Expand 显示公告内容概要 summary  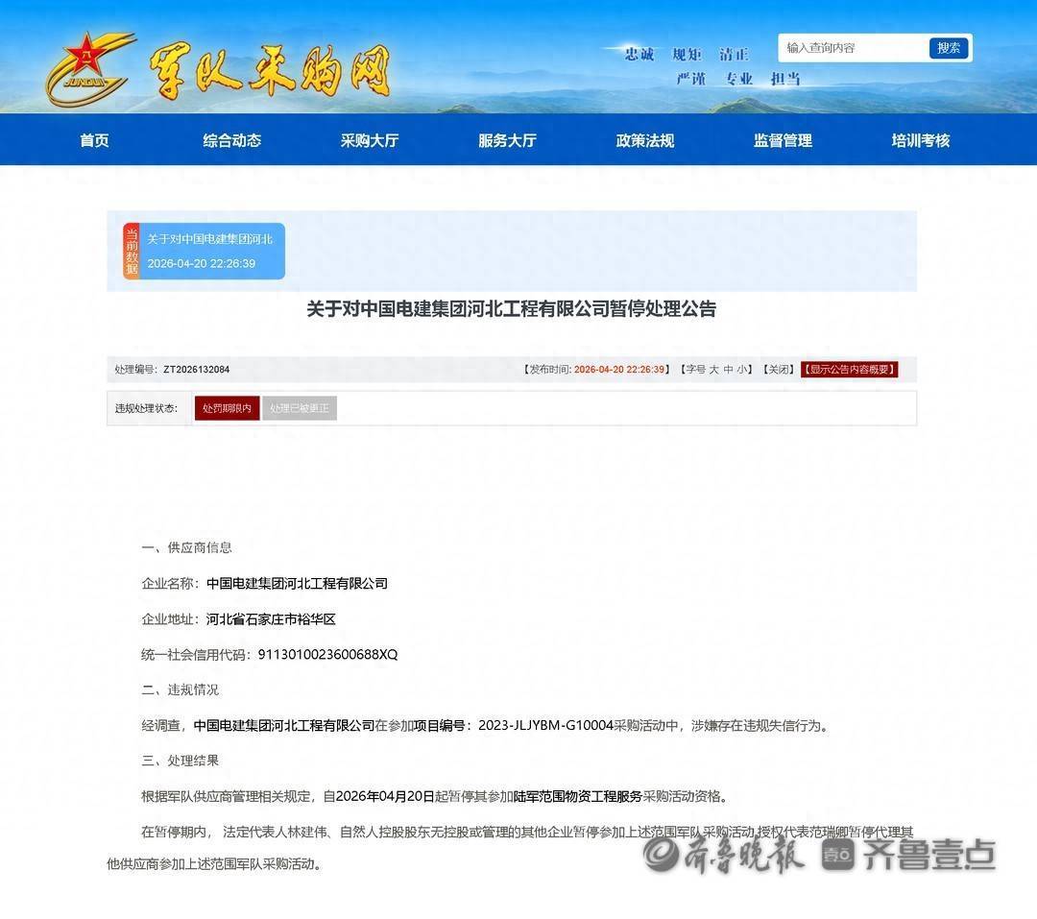tap(849, 370)
